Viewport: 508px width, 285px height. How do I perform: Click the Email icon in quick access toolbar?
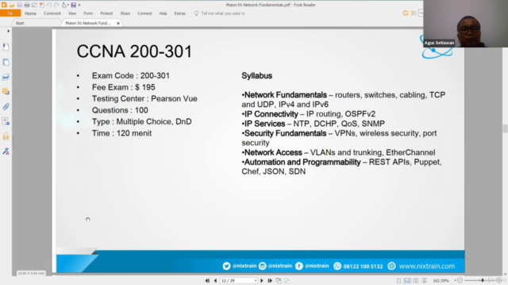(x=34, y=5)
